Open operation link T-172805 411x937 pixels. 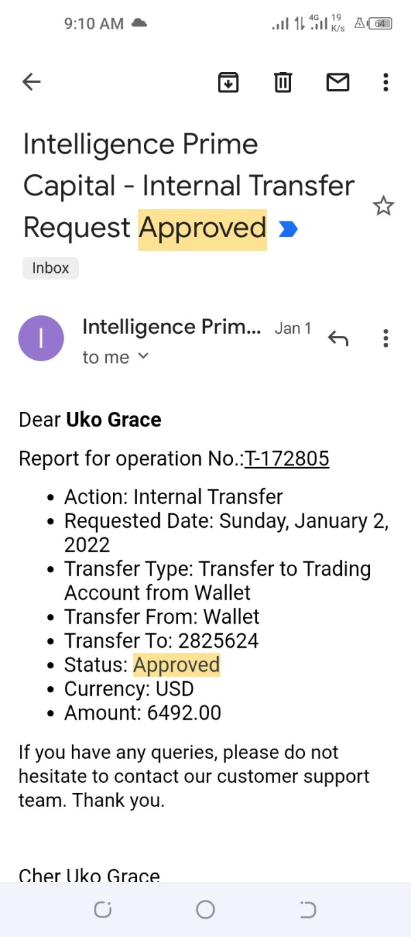click(x=287, y=459)
